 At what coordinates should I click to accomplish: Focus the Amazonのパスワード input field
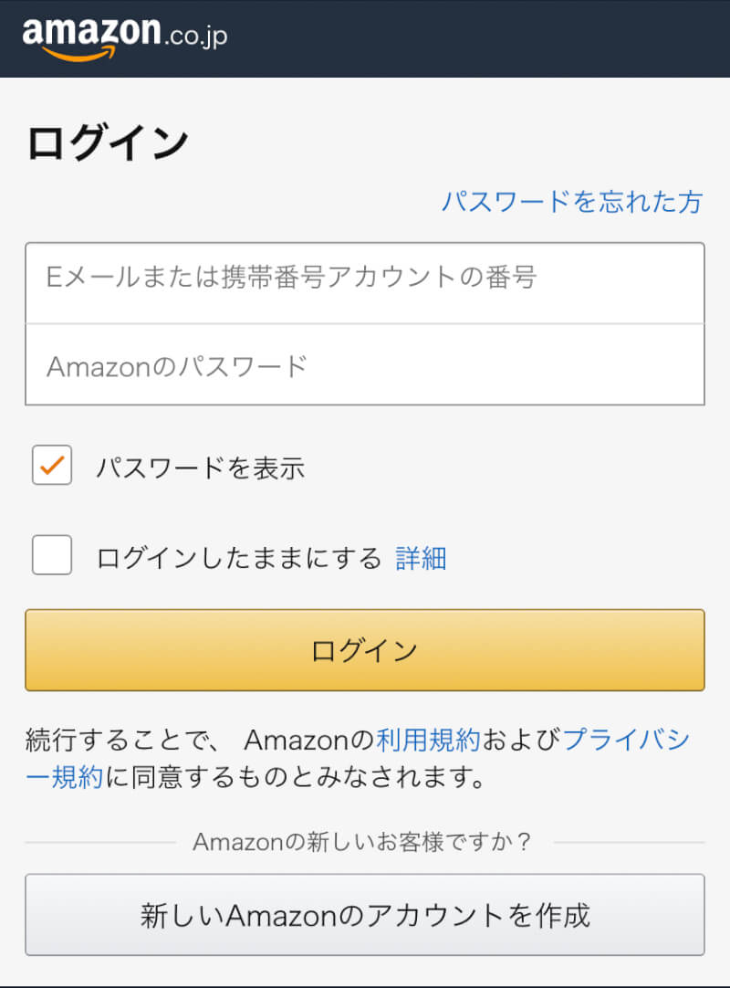(365, 365)
